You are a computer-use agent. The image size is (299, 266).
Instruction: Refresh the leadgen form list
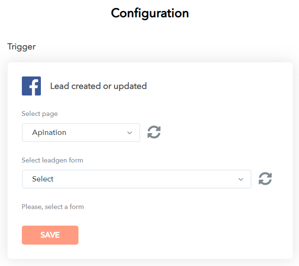(265, 179)
